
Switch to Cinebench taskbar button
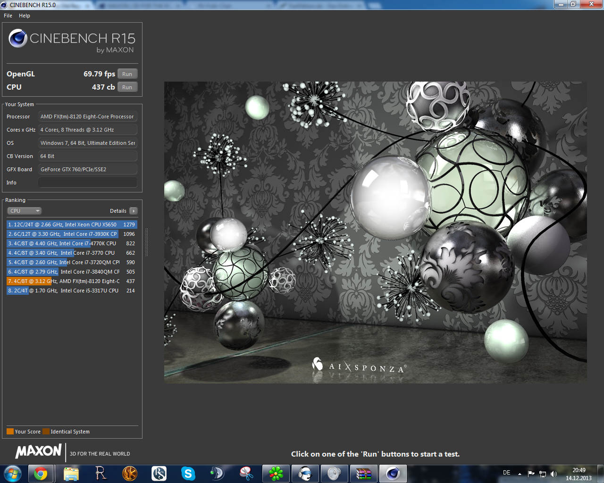coord(393,474)
